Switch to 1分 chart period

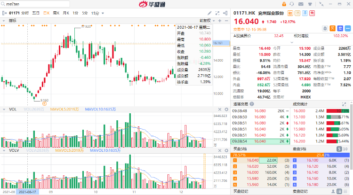click(75, 13)
